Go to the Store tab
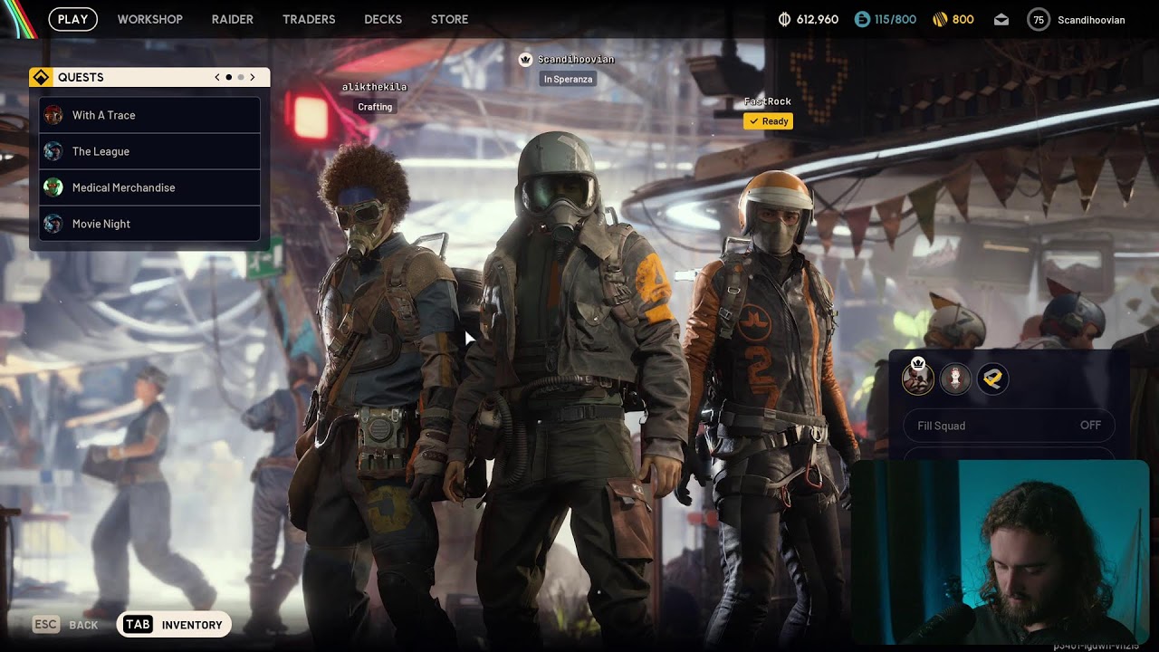The width and height of the screenshot is (1159, 652). click(x=450, y=19)
